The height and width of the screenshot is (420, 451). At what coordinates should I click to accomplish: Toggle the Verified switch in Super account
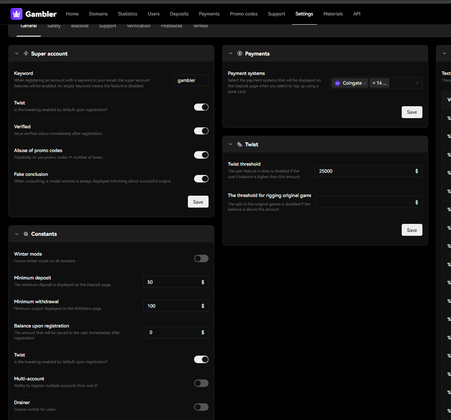tap(201, 131)
